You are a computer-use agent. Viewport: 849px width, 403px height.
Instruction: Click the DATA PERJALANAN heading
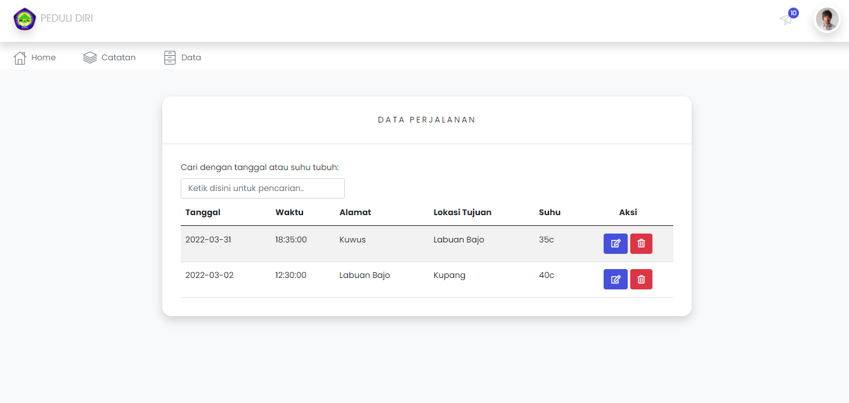click(x=427, y=119)
